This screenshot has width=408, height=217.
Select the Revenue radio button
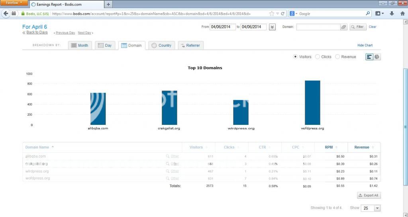pyautogui.click(x=337, y=57)
